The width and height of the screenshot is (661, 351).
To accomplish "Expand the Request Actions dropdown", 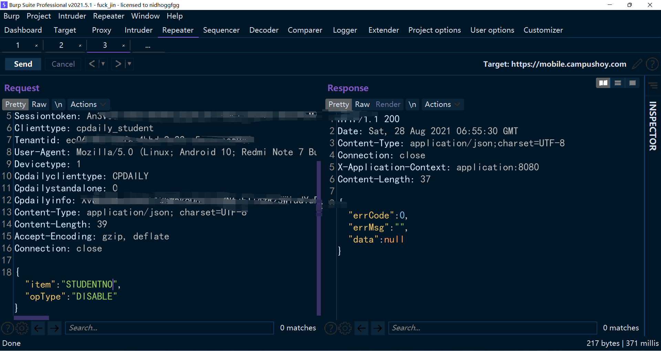I will pos(88,104).
